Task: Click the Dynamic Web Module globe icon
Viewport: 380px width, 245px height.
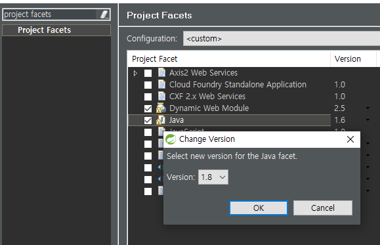Action: tap(161, 108)
